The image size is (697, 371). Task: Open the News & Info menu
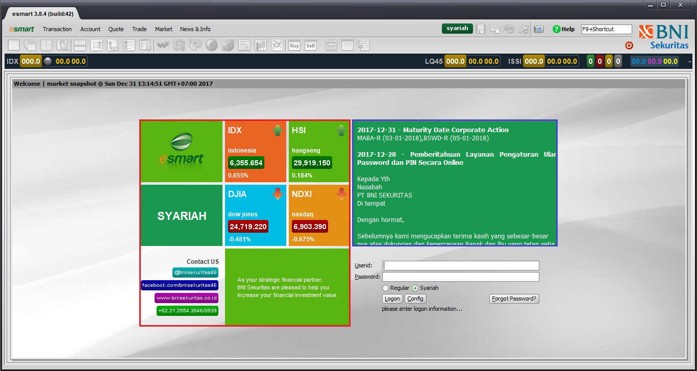tap(195, 29)
